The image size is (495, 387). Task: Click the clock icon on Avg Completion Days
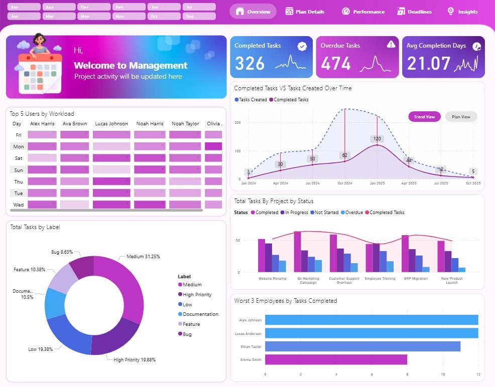[x=476, y=47]
